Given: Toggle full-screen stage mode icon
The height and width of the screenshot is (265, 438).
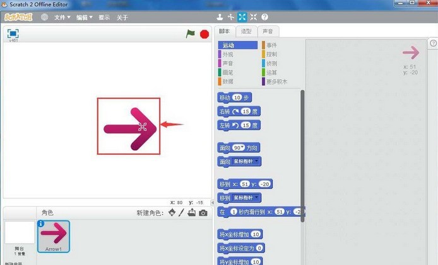Looking at the screenshot, I should click(13, 33).
